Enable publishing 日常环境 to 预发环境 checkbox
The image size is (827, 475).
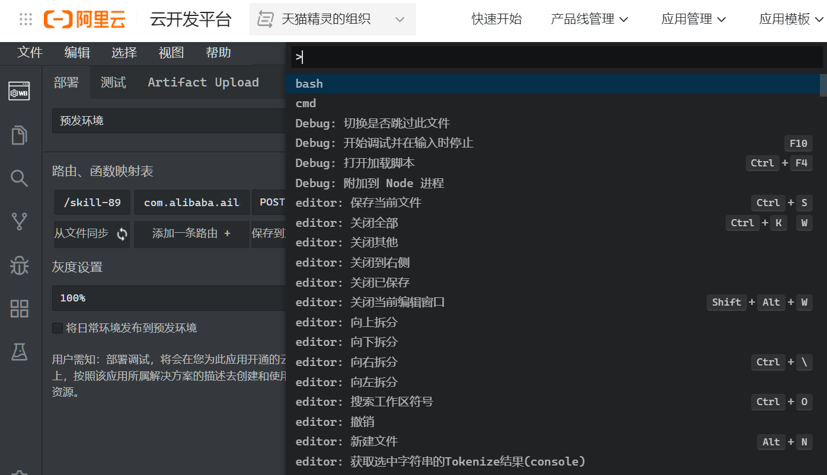pyautogui.click(x=58, y=328)
